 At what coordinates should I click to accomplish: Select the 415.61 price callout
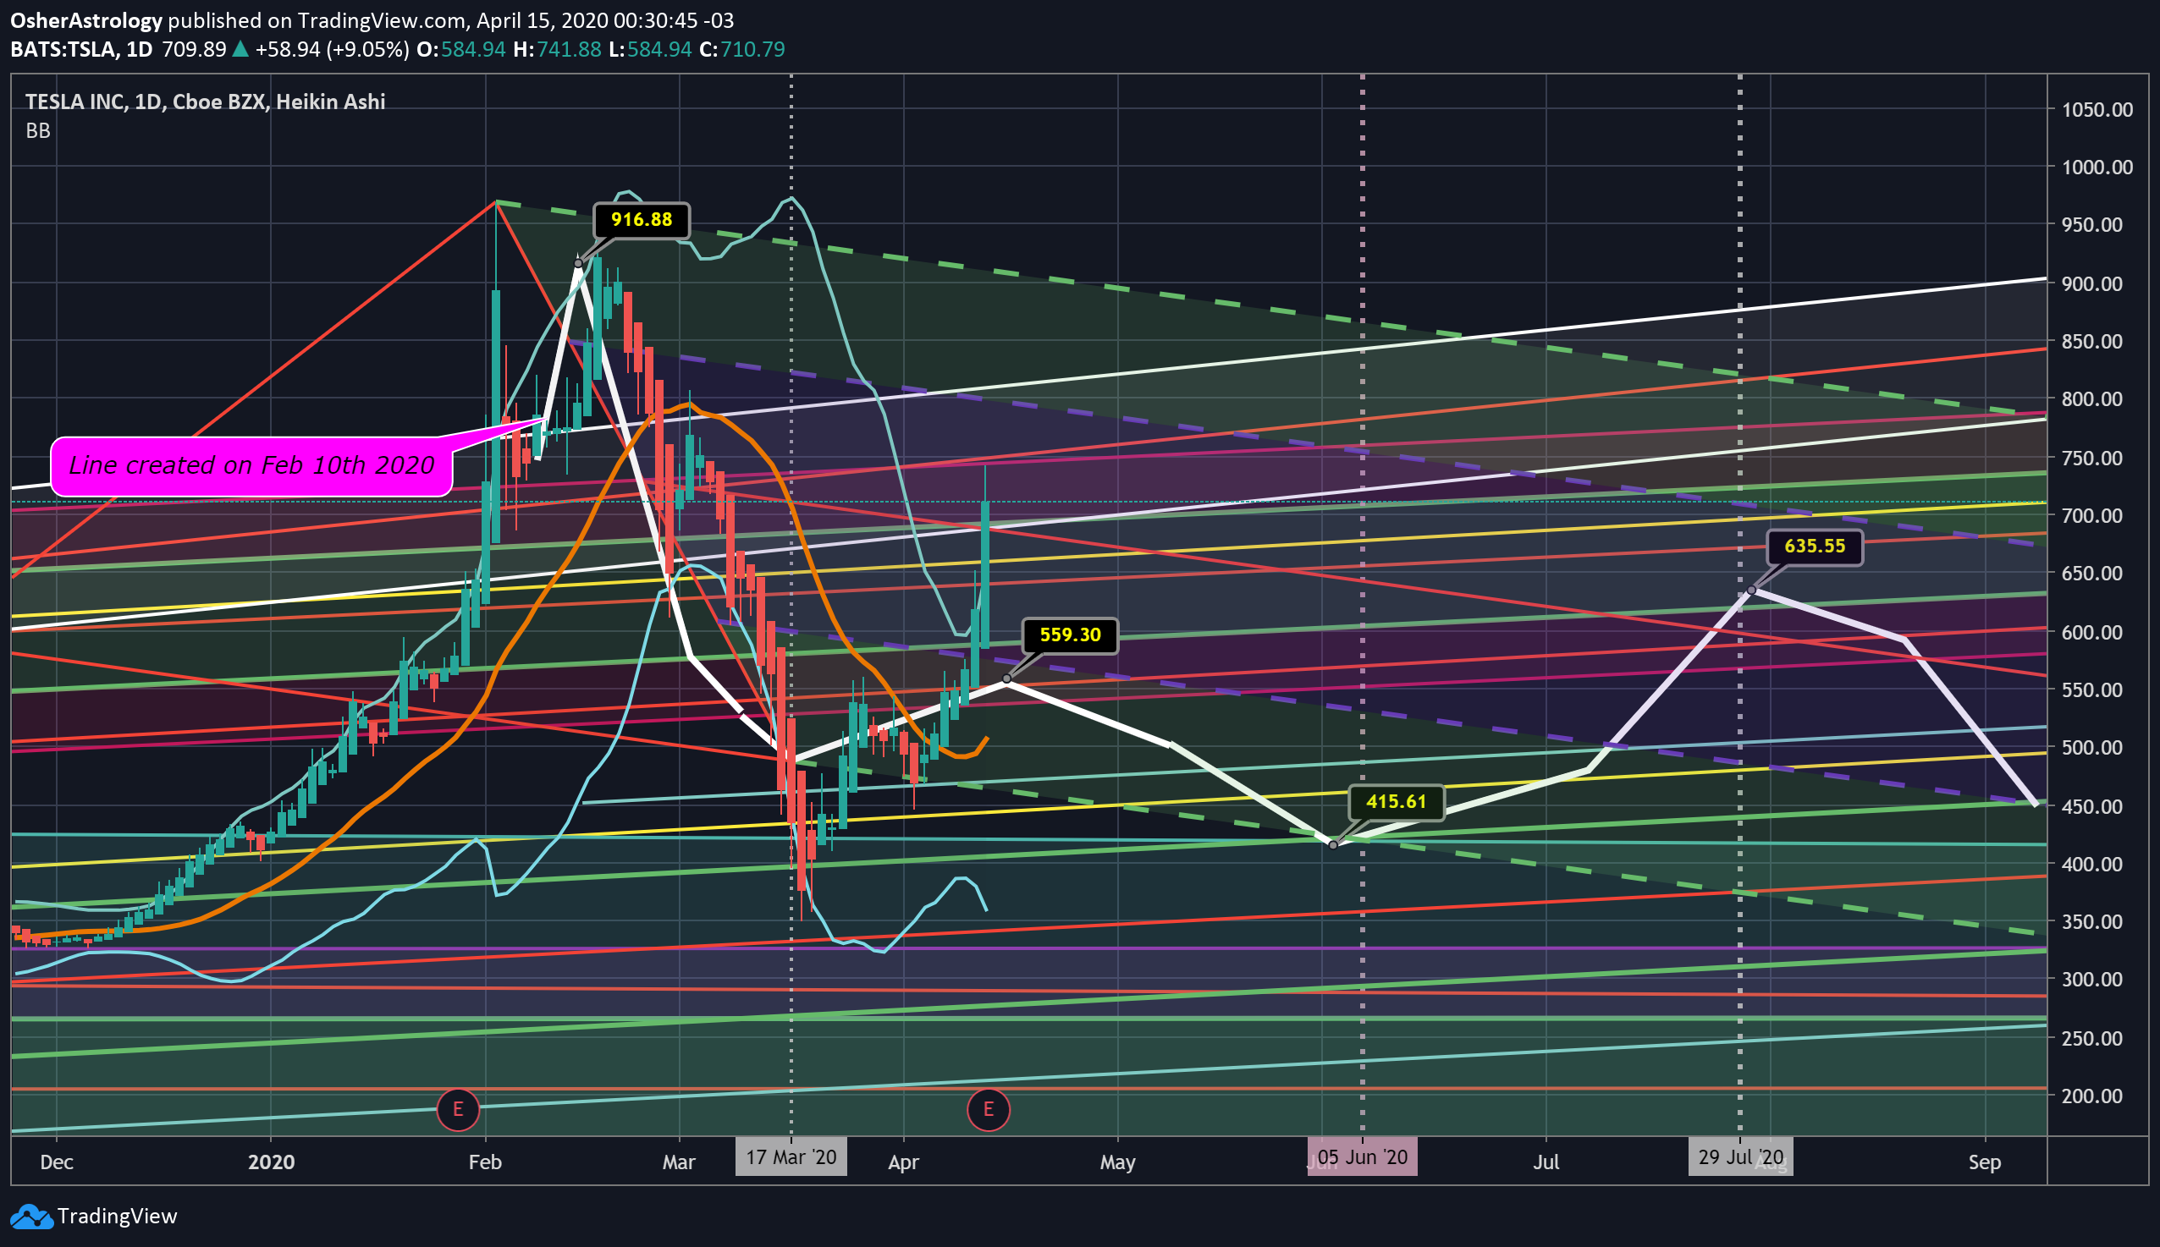pyautogui.click(x=1396, y=803)
